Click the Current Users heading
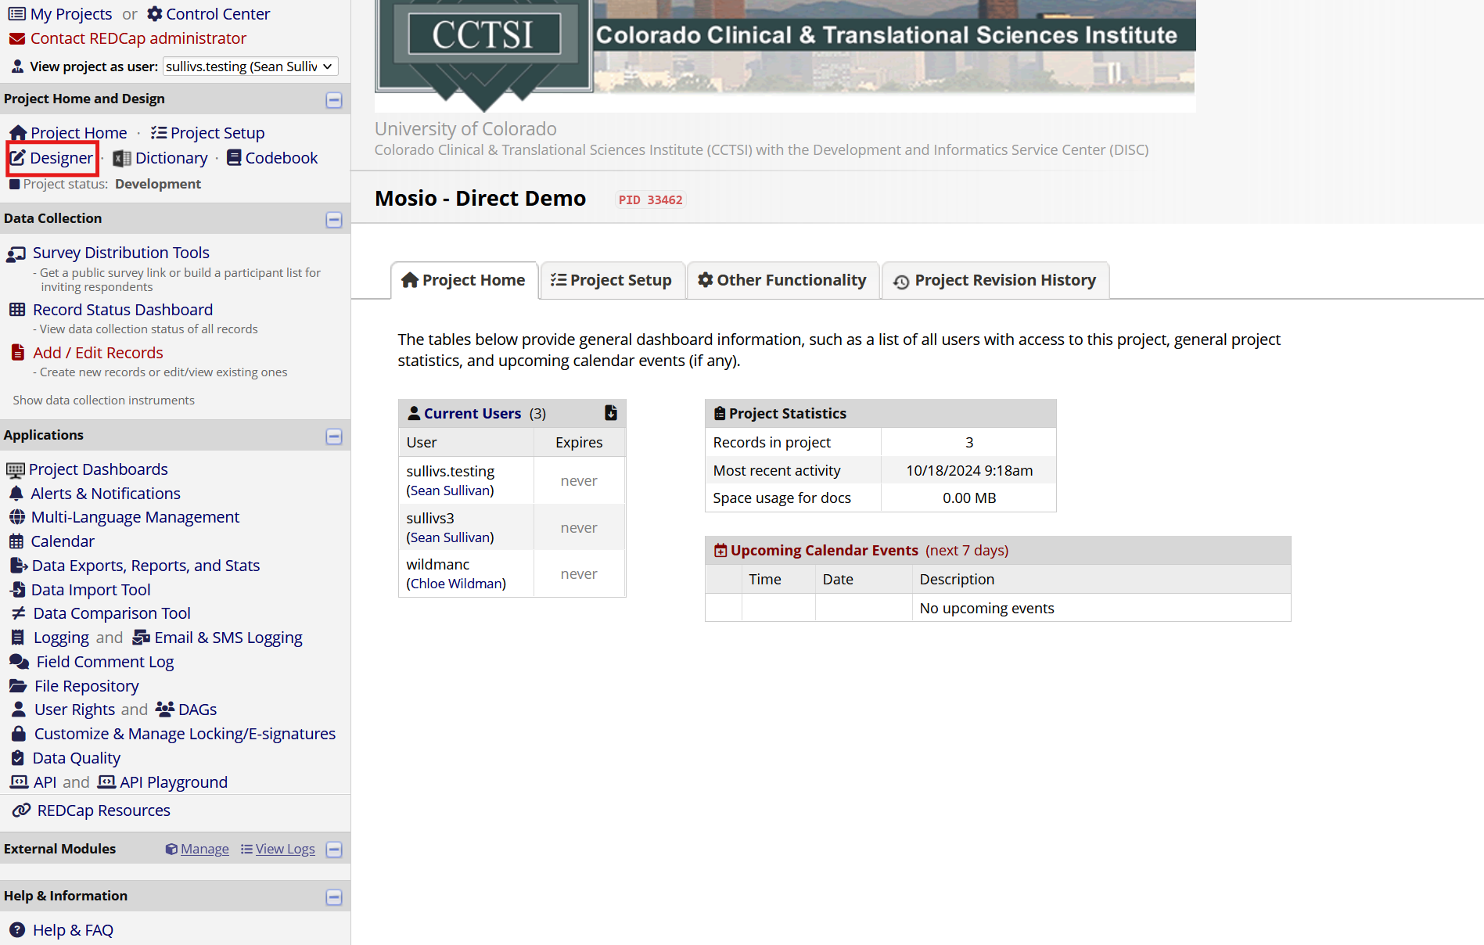The height and width of the screenshot is (945, 1484). pos(473,413)
